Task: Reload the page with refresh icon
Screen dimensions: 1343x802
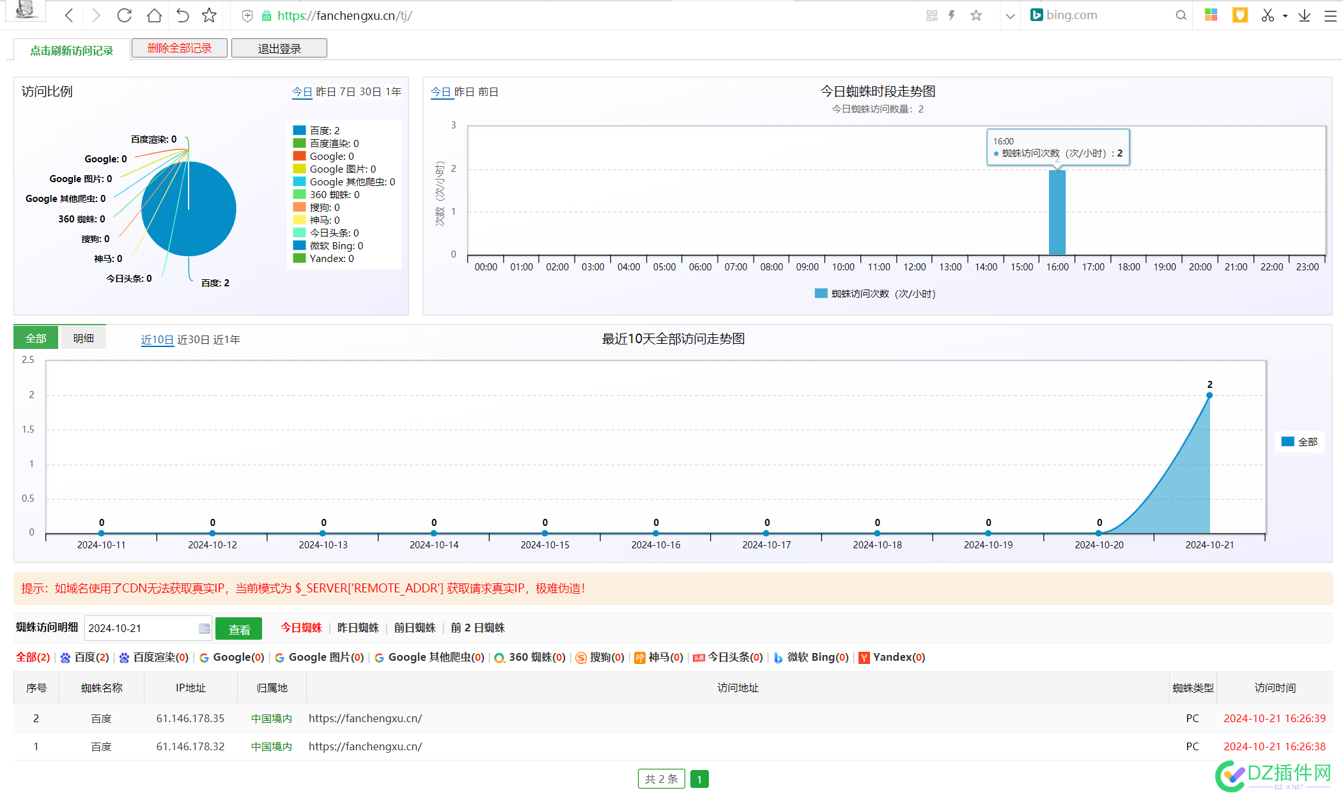Action: [125, 15]
